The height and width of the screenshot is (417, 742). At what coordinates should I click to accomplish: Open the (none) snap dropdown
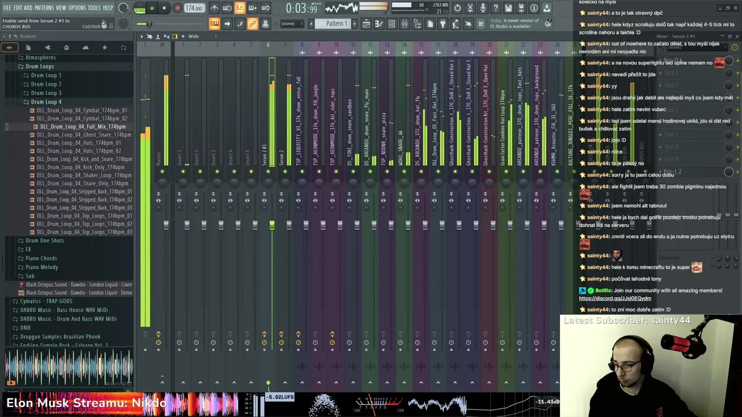292,24
